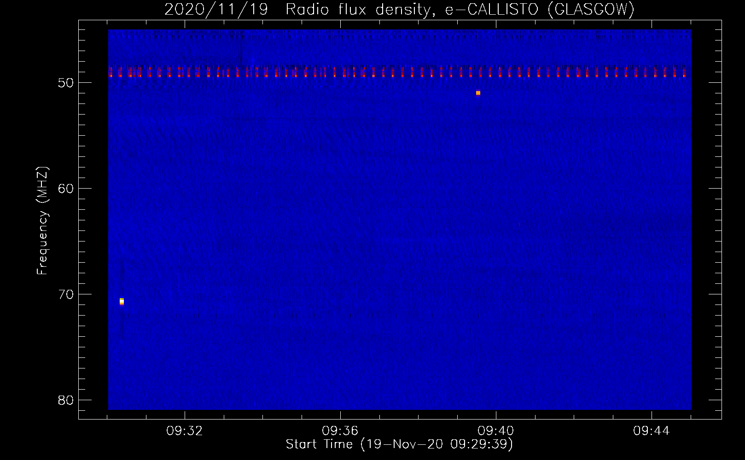Screen dimensions: 745x460
Task: Select the 2020/11/19 date in the title
Action: pos(216,9)
